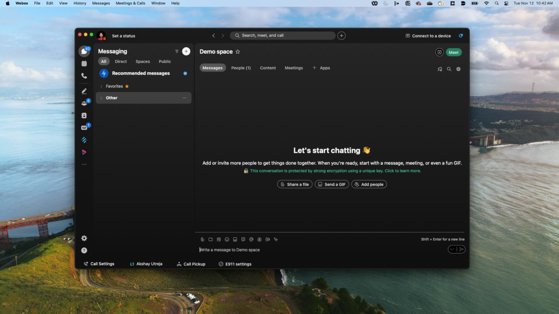559x314 pixels.
Task: Expand the Other section
Action: [x=101, y=98]
